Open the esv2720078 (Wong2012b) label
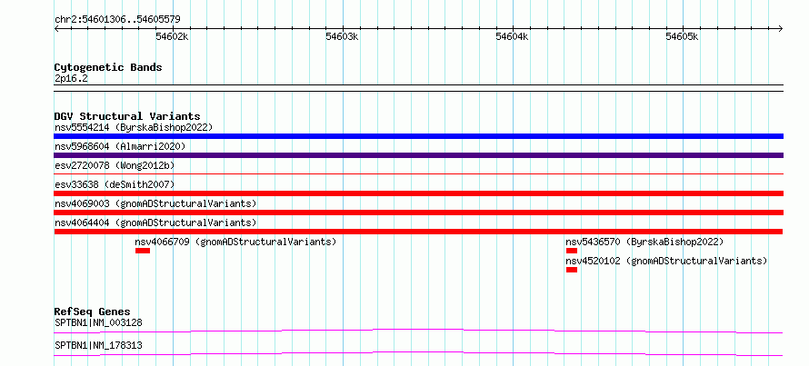 coord(115,165)
